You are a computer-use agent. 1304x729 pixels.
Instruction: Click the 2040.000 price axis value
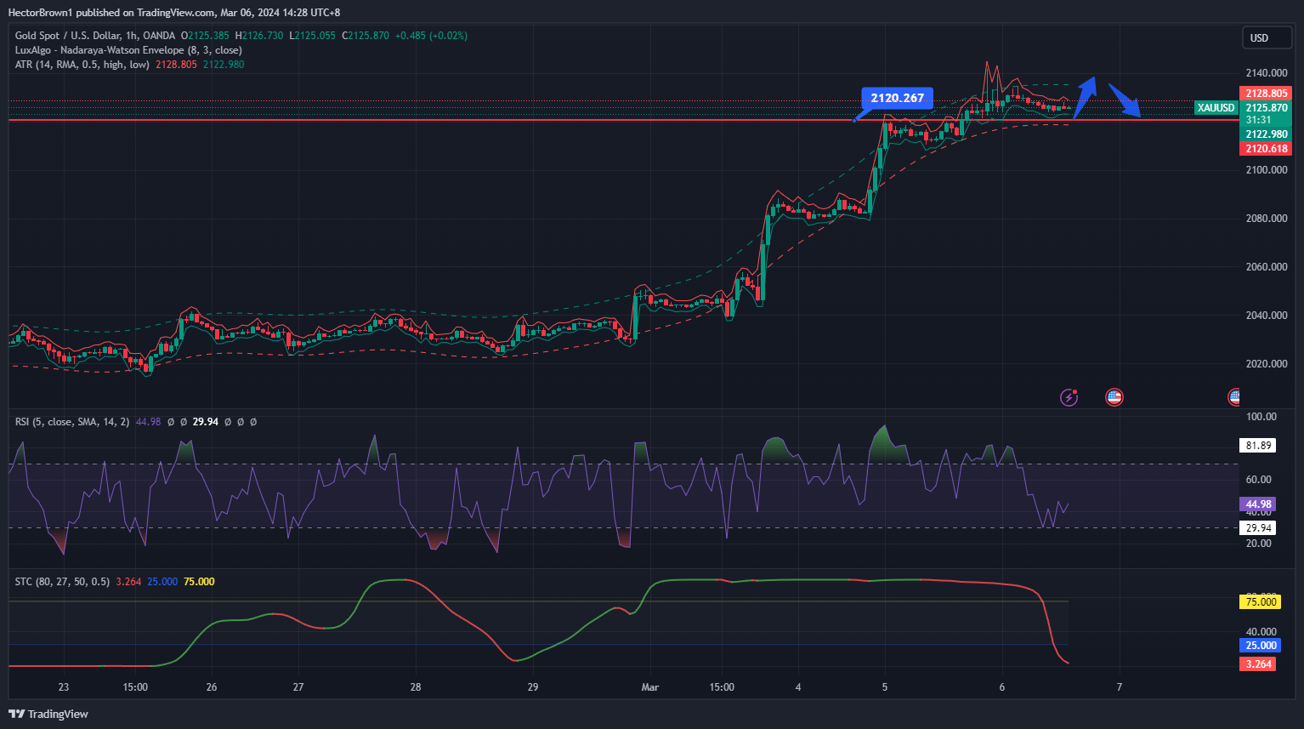(x=1267, y=316)
